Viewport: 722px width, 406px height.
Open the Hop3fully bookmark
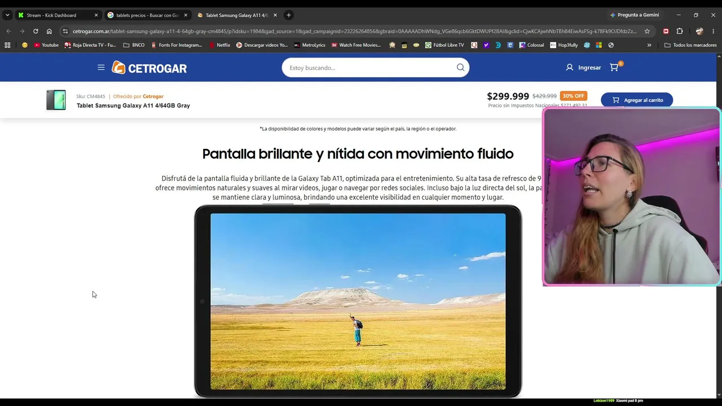coord(564,45)
